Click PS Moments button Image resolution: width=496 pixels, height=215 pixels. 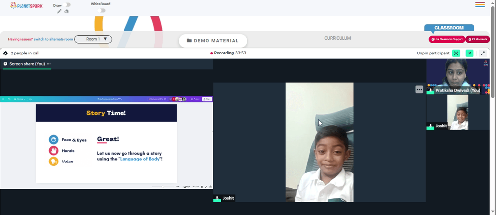click(477, 39)
